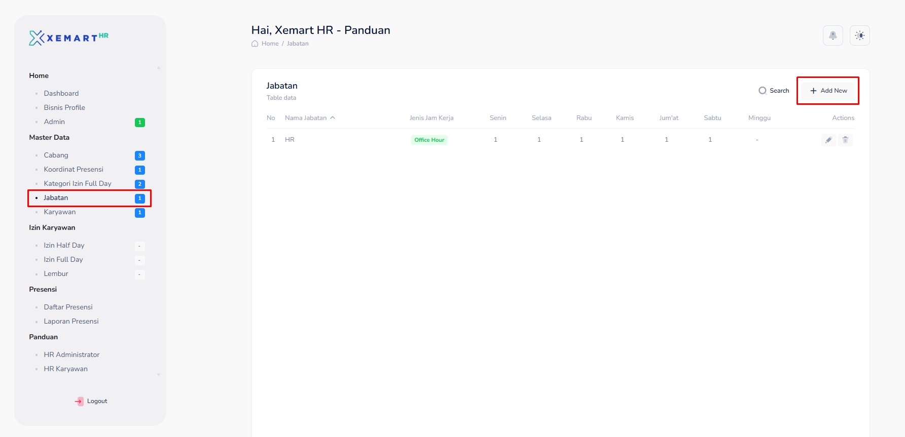905x437 pixels.
Task: Go to Izin Half Day page
Action: click(x=64, y=245)
